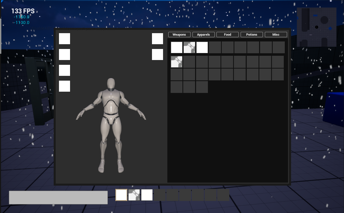Click the character model preview
Viewport: 344px width, 213px height.
point(111,126)
